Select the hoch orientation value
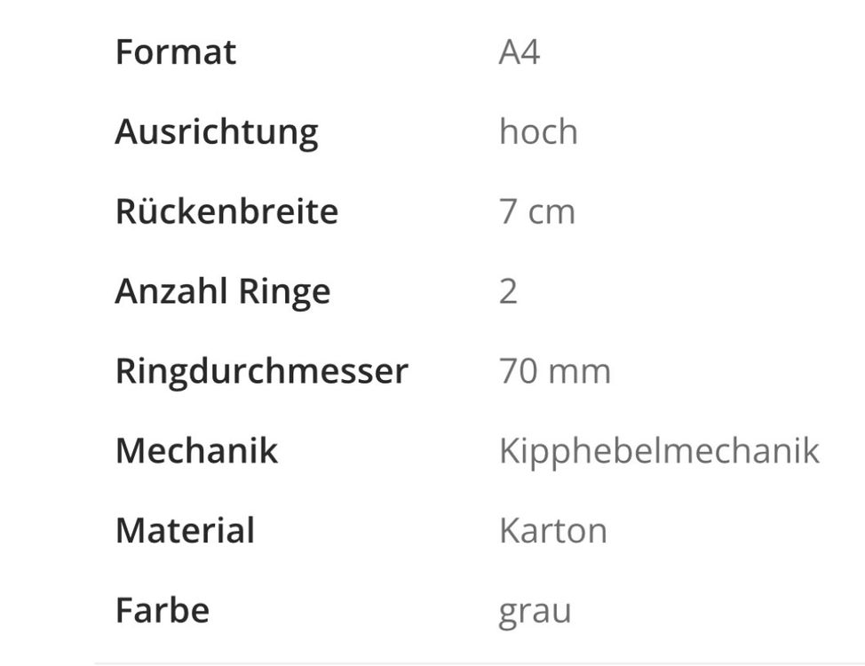This screenshot has height=666, width=865. [538, 131]
